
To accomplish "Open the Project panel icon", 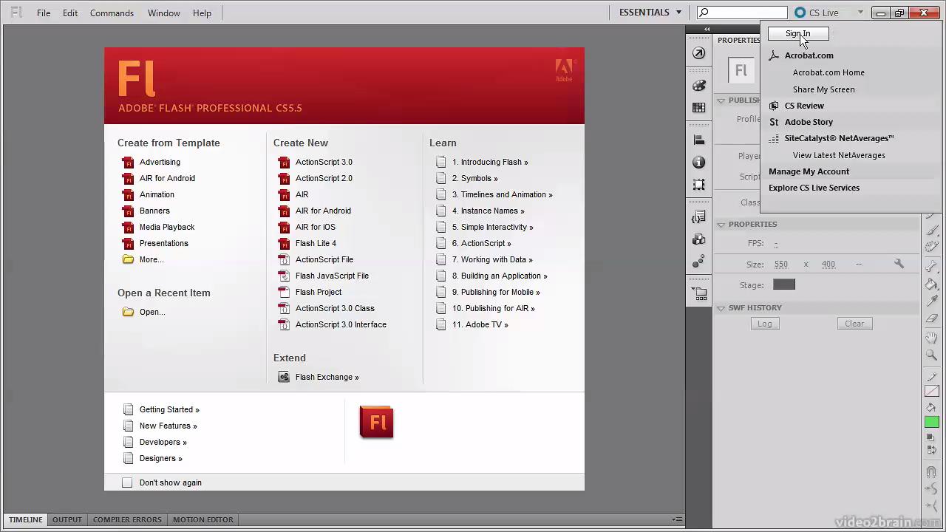I will tap(699, 293).
